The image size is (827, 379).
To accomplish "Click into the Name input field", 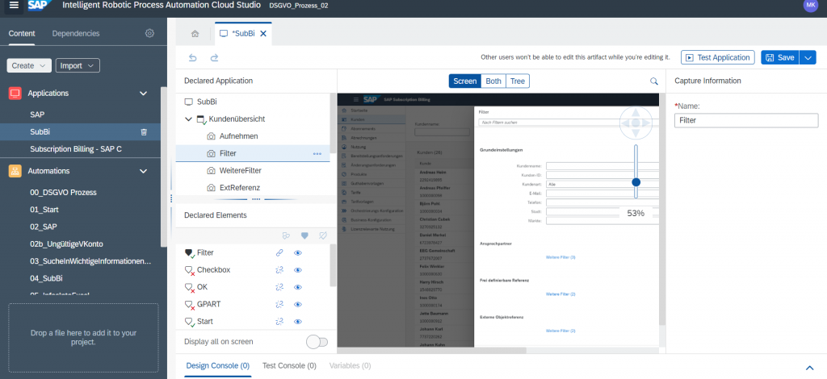I will point(746,120).
